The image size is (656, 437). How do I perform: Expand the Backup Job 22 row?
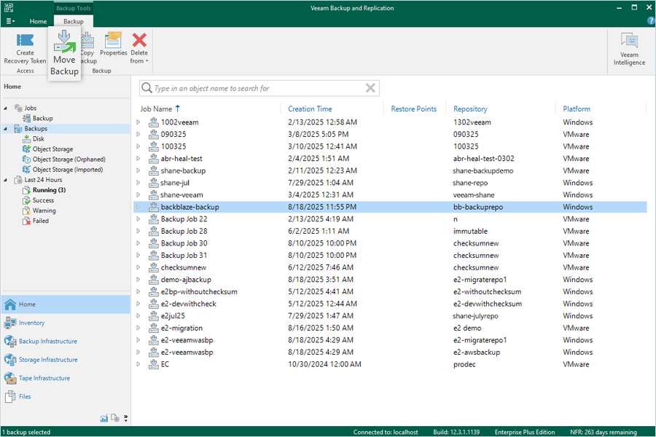pos(138,219)
